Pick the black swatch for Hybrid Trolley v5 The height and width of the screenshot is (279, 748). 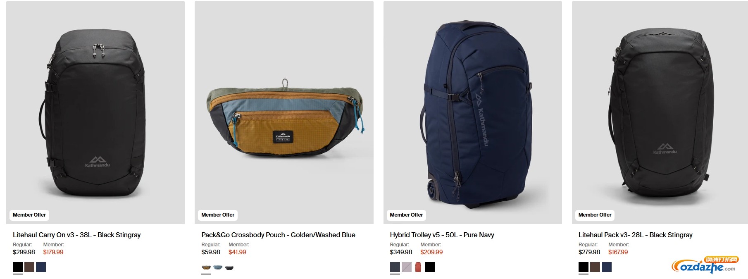[x=430, y=267]
